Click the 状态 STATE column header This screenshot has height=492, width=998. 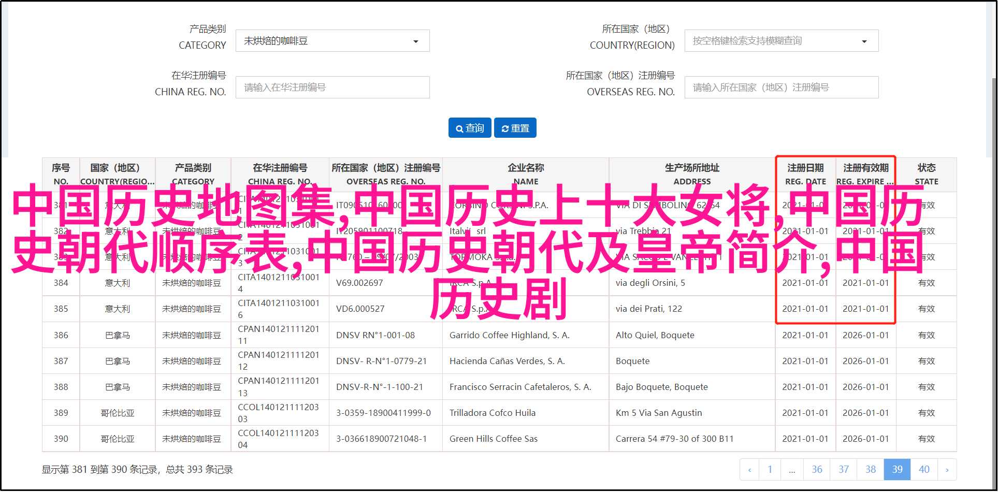(x=926, y=175)
